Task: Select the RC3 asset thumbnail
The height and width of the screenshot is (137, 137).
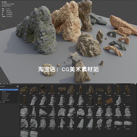Action: [43, 123]
